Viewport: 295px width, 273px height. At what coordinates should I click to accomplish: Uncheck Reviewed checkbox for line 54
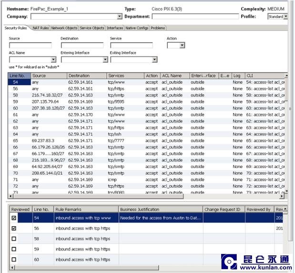pos(14,218)
